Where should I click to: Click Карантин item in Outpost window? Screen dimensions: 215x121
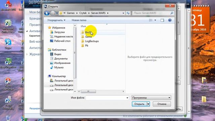point(35,36)
